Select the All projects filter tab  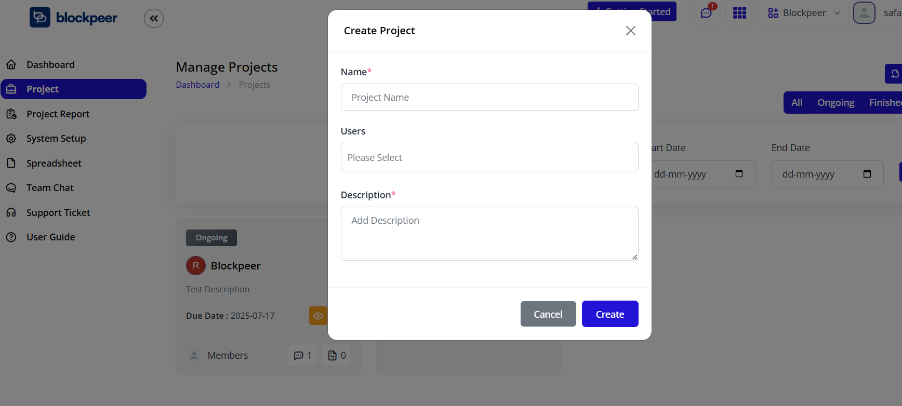797,102
